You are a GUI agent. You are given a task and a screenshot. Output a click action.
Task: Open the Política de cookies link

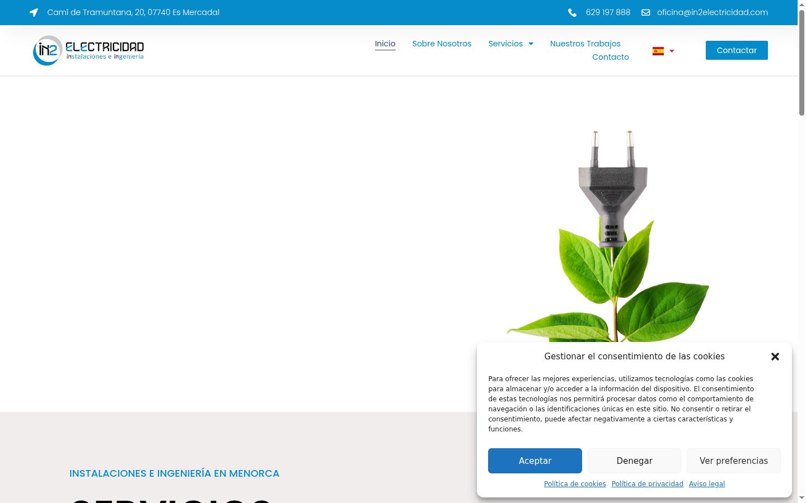coord(575,484)
